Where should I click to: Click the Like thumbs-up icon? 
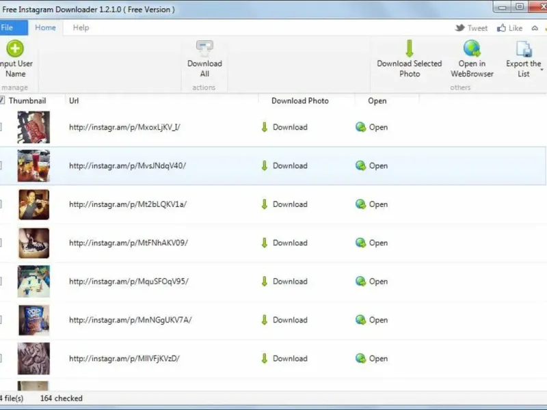pyautogui.click(x=501, y=28)
